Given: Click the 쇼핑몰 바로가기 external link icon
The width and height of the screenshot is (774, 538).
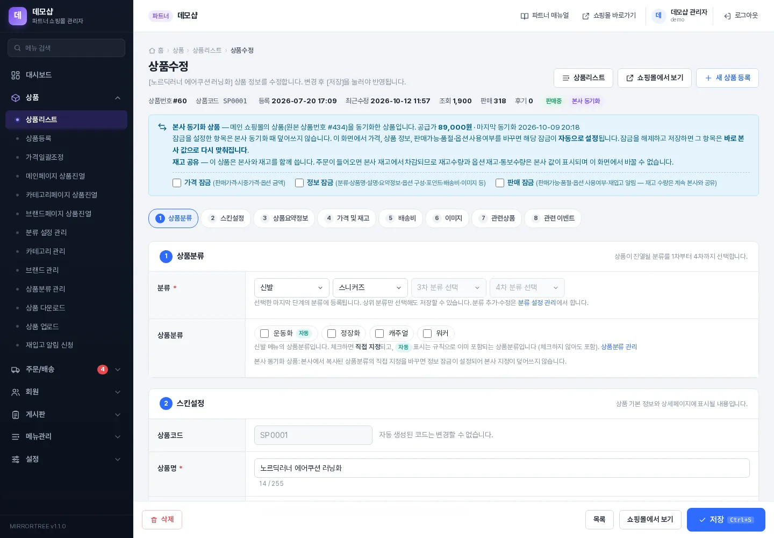Looking at the screenshot, I should click(x=586, y=16).
